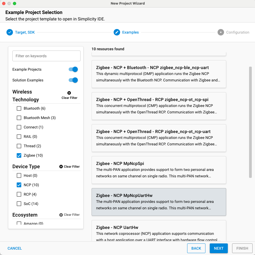Uncheck the NCP device type checkbox

click(x=19, y=185)
